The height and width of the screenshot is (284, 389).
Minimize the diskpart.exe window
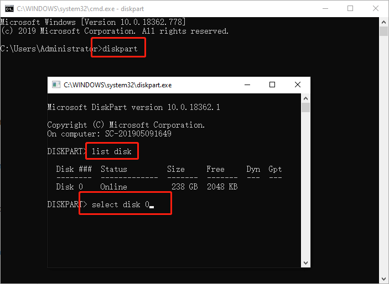[x=246, y=85]
